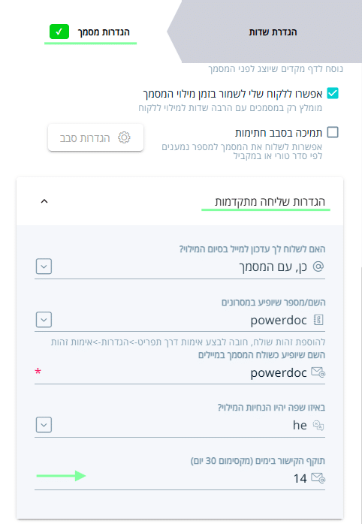The image size is (362, 524).
Task: Click the translate icon beside language field
Action: tap(318, 426)
